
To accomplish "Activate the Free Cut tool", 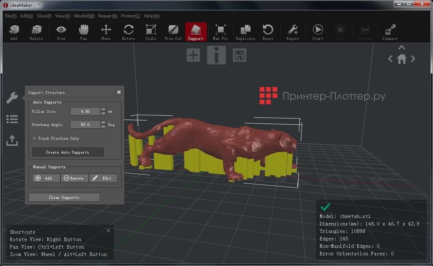I will (x=173, y=32).
